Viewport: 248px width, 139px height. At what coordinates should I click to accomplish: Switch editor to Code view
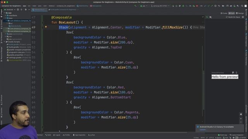(x=224, y=13)
